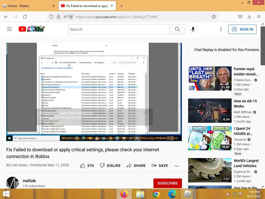
Task: Go back using browser back arrow
Action: [x=6, y=17]
